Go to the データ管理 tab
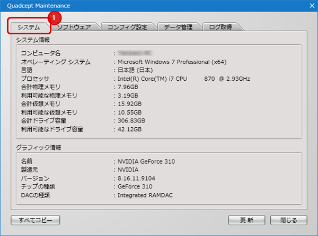 178,27
